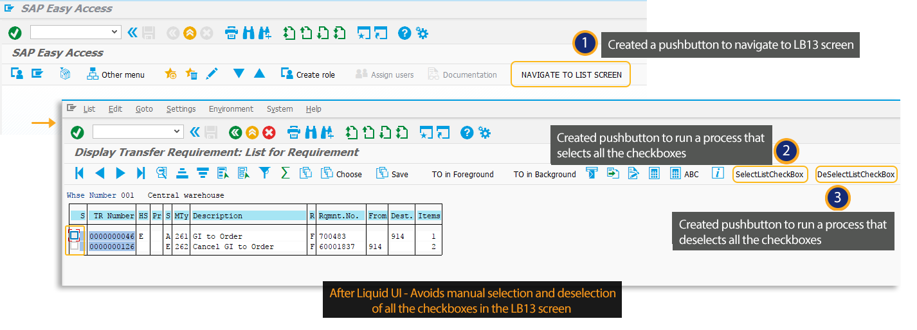The height and width of the screenshot is (330, 917).
Task: Click TR Number 0000000046
Action: pos(112,236)
